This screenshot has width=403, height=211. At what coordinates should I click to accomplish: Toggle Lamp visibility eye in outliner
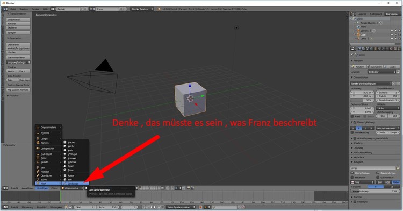[392, 39]
